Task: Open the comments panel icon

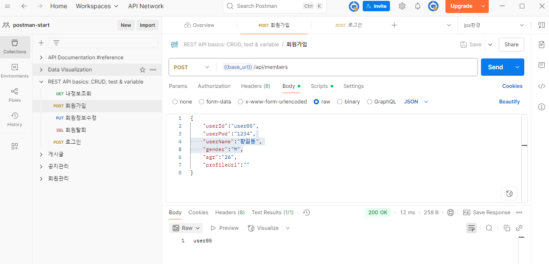Action: click(x=541, y=65)
